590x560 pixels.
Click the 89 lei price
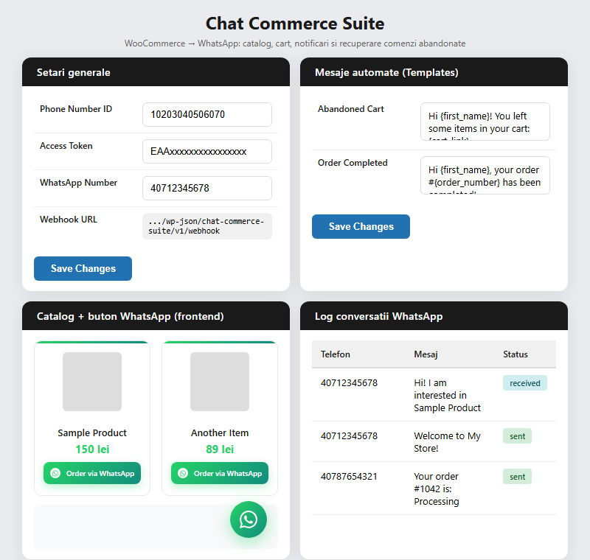click(x=220, y=449)
